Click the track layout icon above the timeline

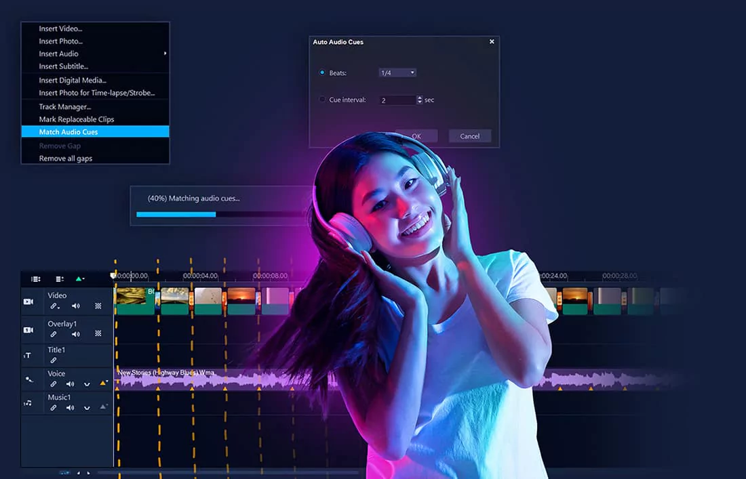36,278
